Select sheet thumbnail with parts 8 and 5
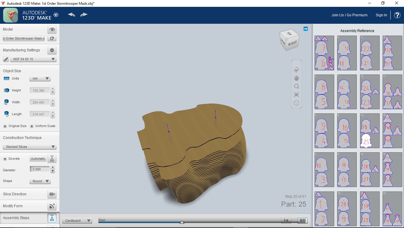The height and width of the screenshot is (228, 404). 324,92
